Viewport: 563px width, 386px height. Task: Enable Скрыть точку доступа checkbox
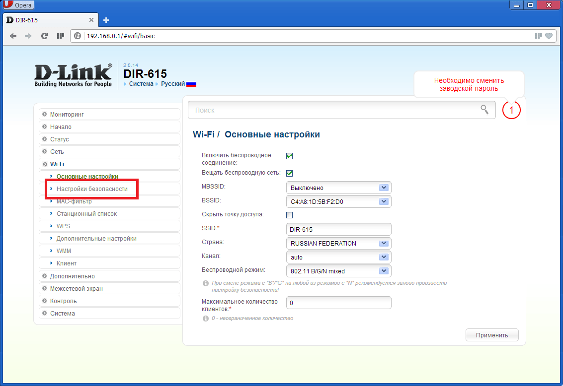(x=289, y=215)
